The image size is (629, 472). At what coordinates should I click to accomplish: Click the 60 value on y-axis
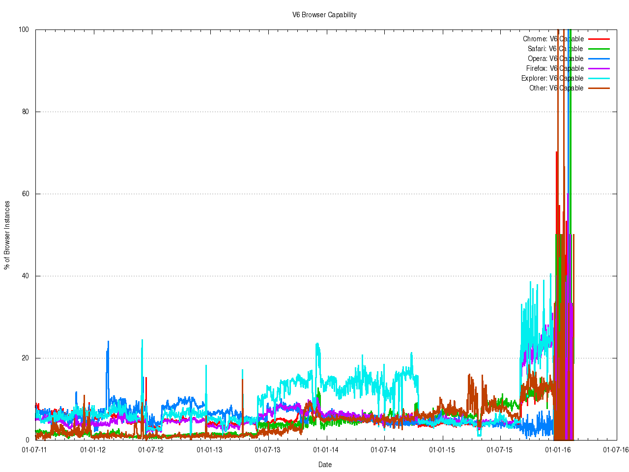pyautogui.click(x=25, y=194)
